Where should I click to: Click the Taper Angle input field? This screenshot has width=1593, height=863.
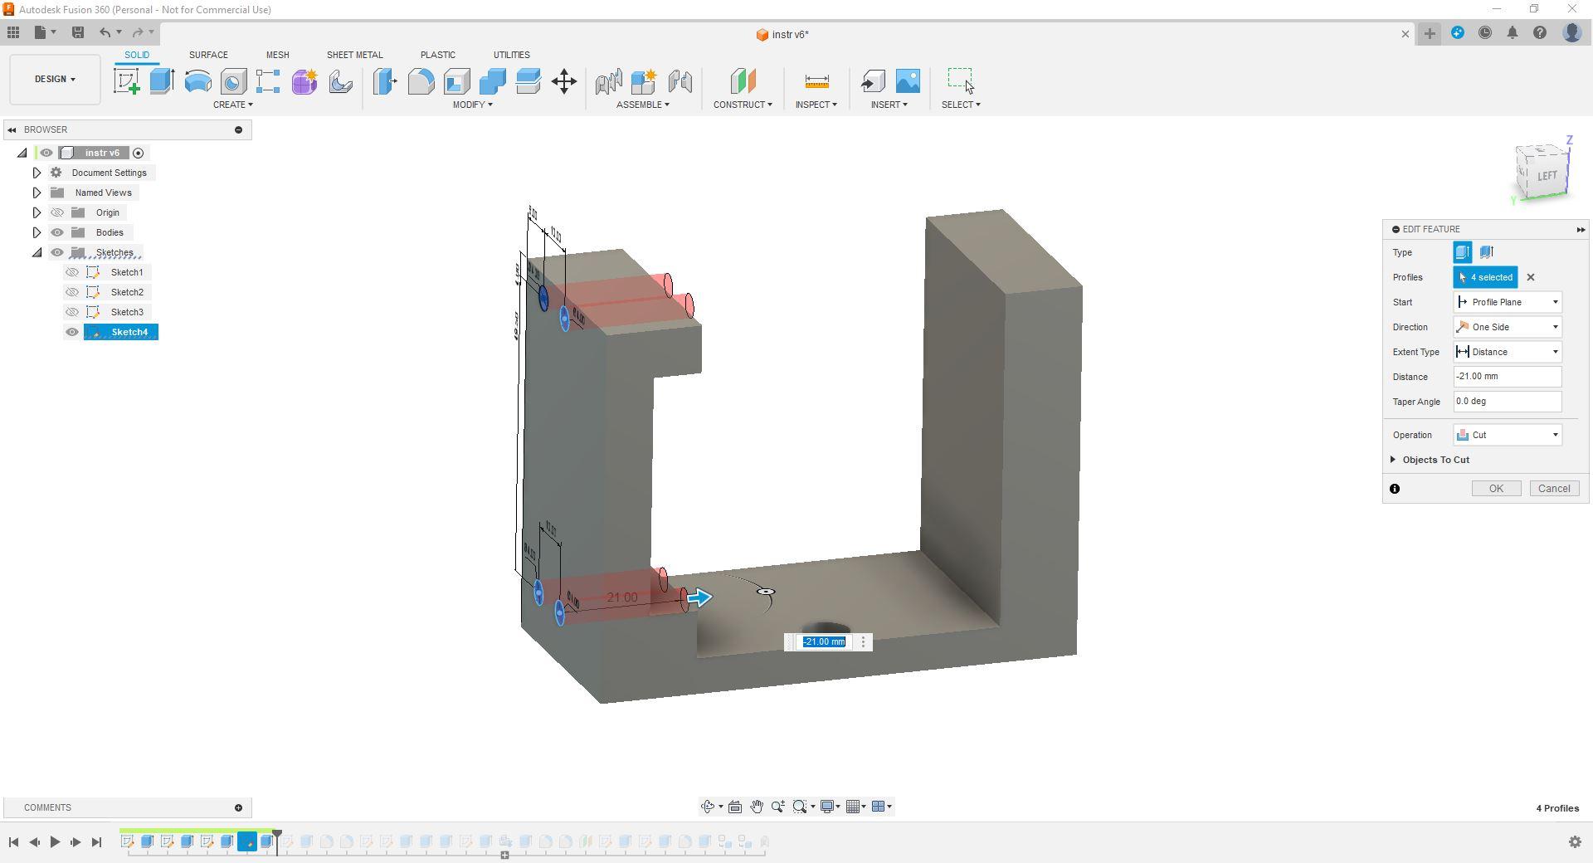(x=1508, y=402)
